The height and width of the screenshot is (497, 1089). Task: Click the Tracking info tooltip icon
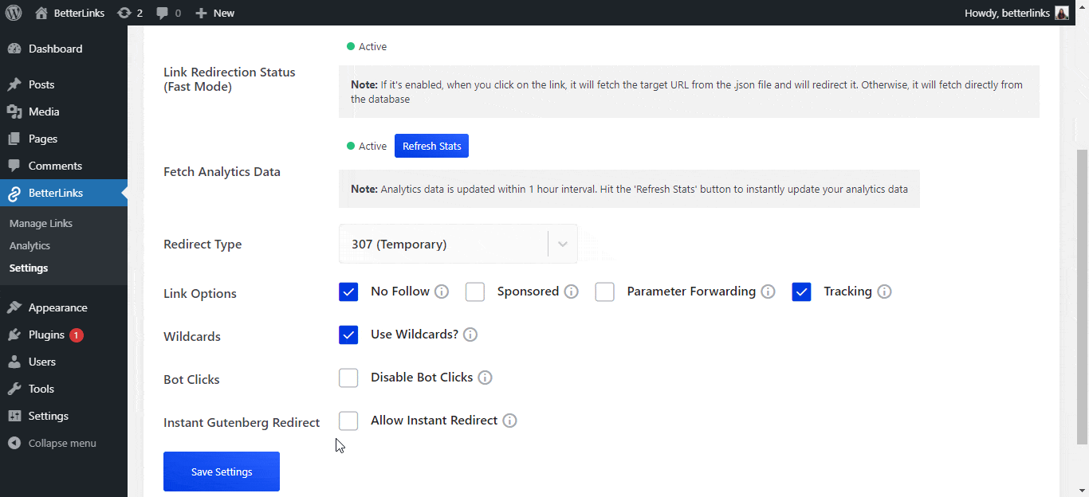pos(883,292)
